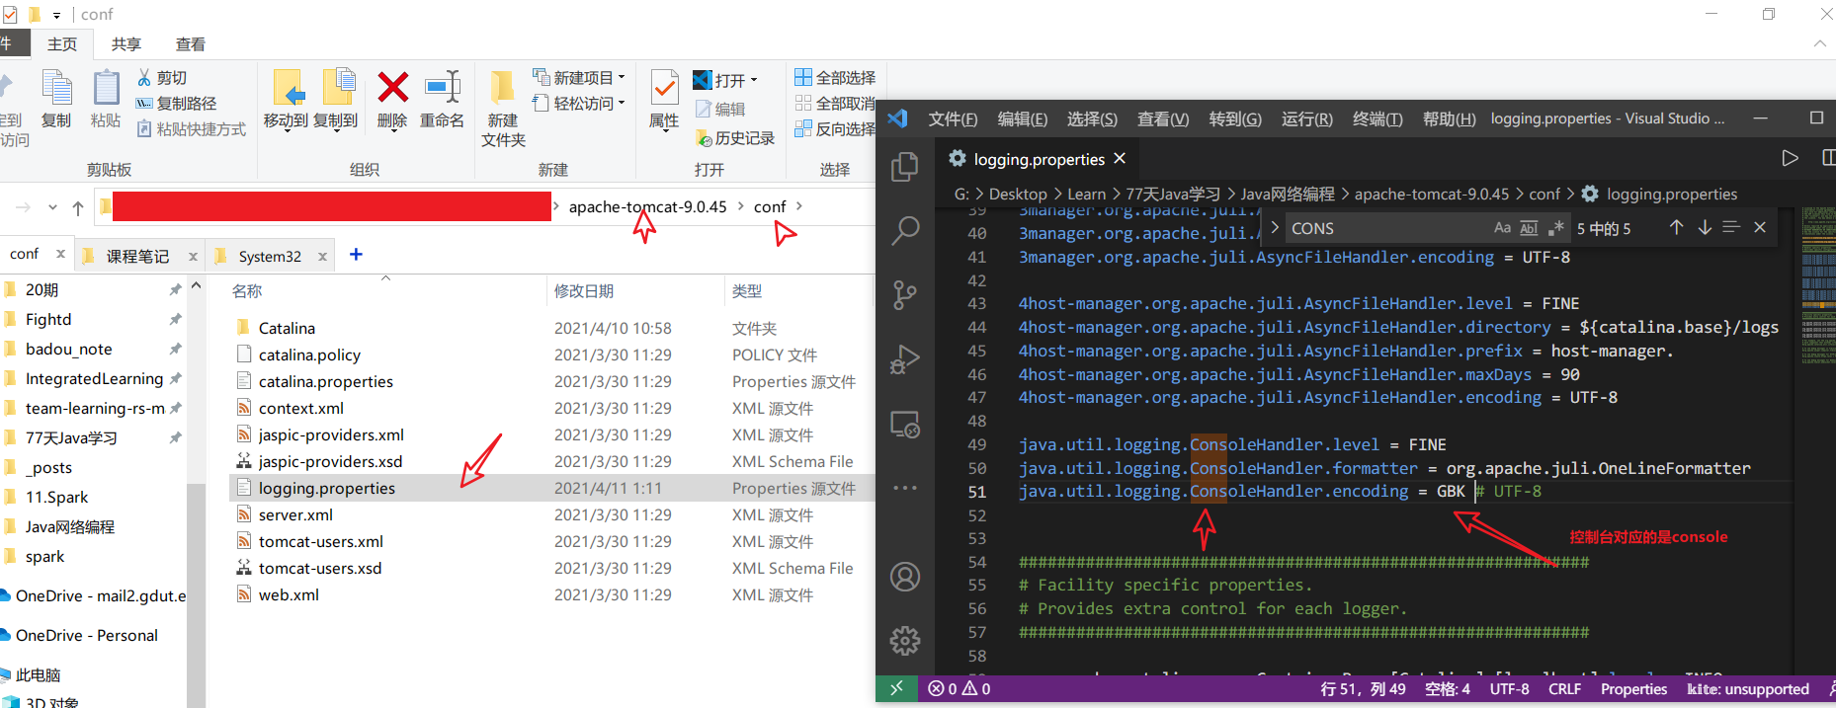Toggle replace expander in find widget
The width and height of the screenshot is (1836, 708).
[x=1275, y=228]
